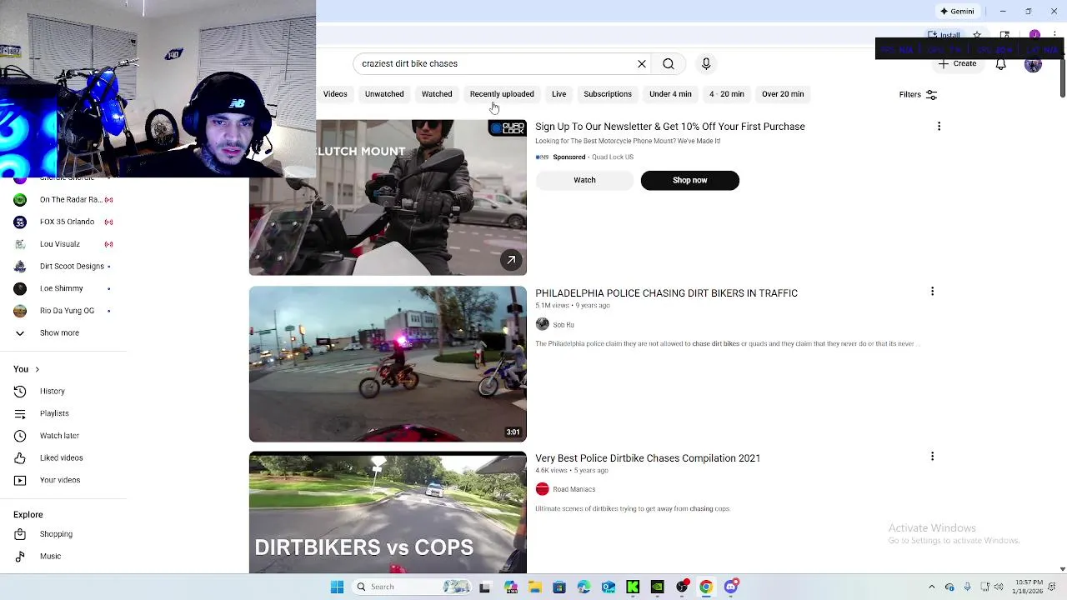Open options for Very Best Police Dirtbike Chases video
1067x600 pixels.
point(932,457)
